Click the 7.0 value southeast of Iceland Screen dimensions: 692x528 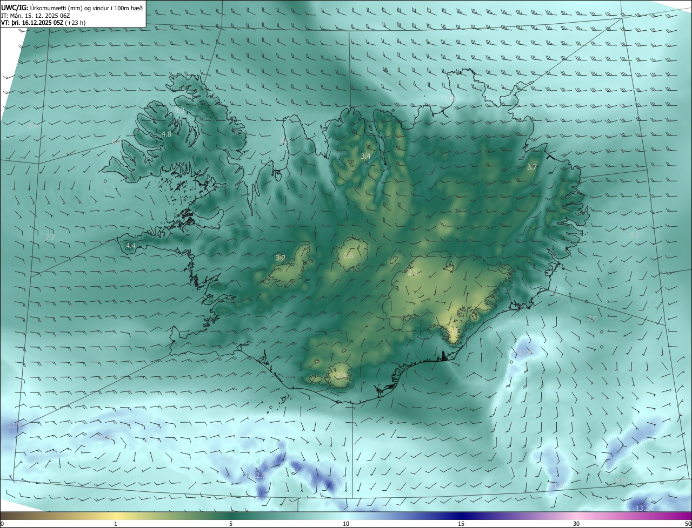(591, 319)
